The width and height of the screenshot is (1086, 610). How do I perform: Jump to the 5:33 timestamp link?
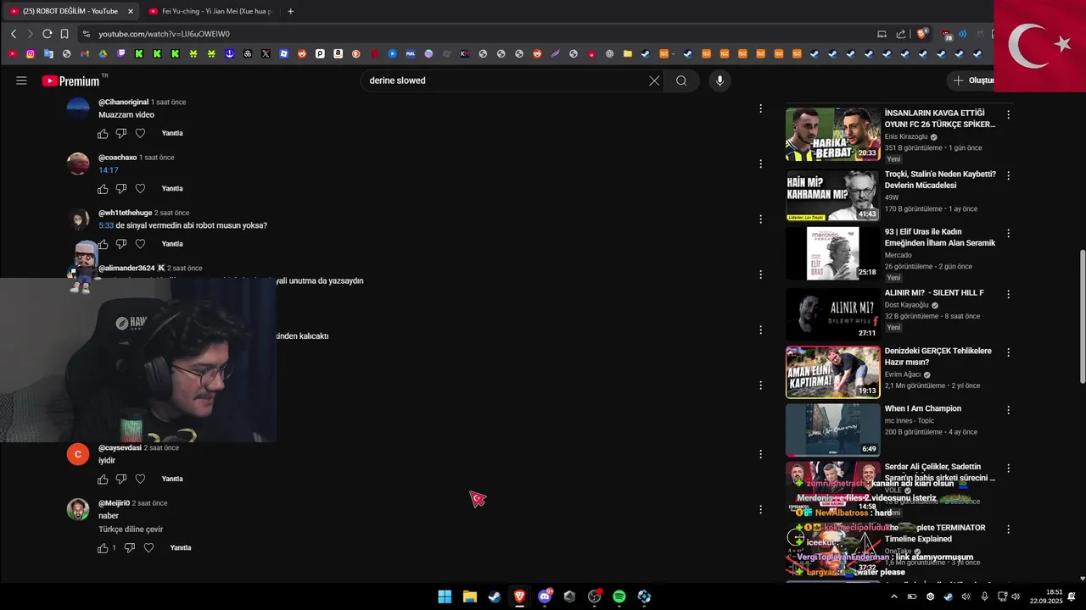106,225
